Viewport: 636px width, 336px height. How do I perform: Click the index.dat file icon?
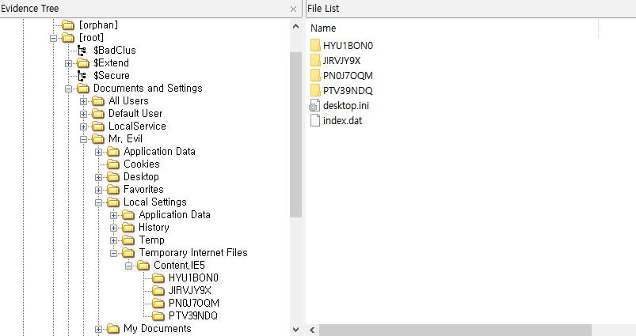(x=315, y=120)
